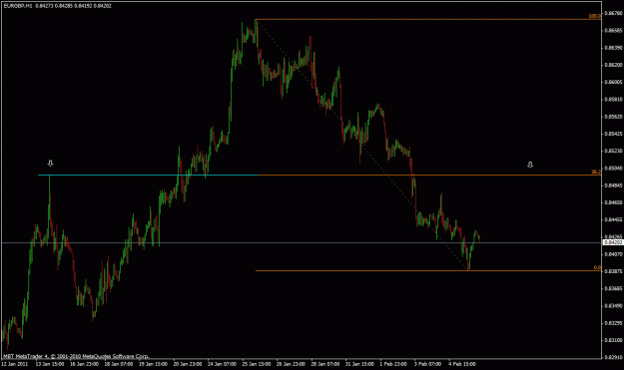This screenshot has width=624, height=370.
Task: Click the 31 Jan 15:00 time label
Action: [359, 364]
